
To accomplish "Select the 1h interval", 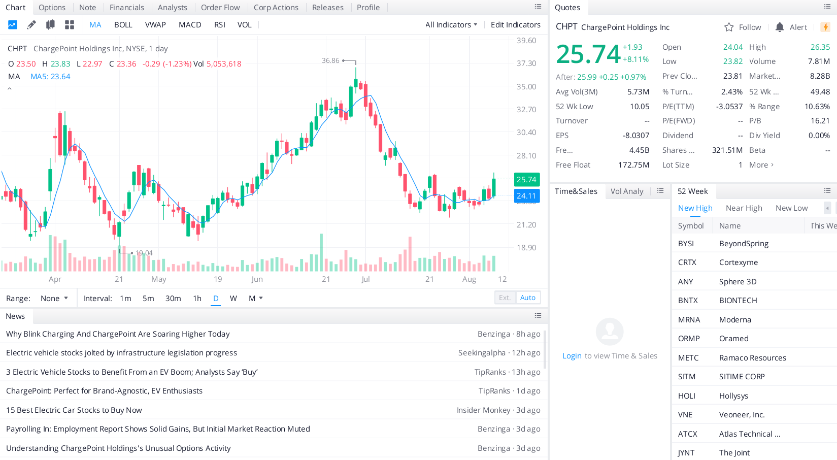I will pos(197,299).
